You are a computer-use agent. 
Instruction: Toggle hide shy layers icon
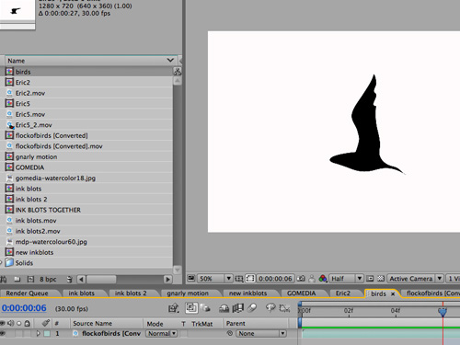tap(224, 308)
